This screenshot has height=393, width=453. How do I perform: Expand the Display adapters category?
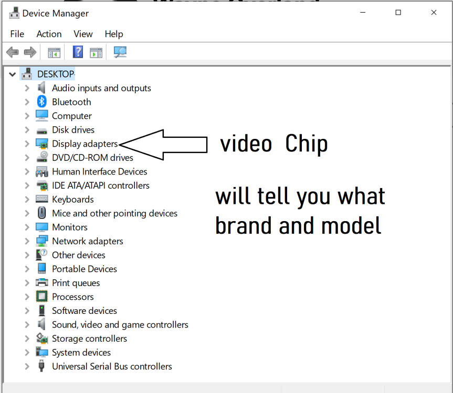tap(27, 144)
